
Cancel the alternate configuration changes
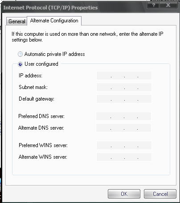pyautogui.click(x=160, y=194)
